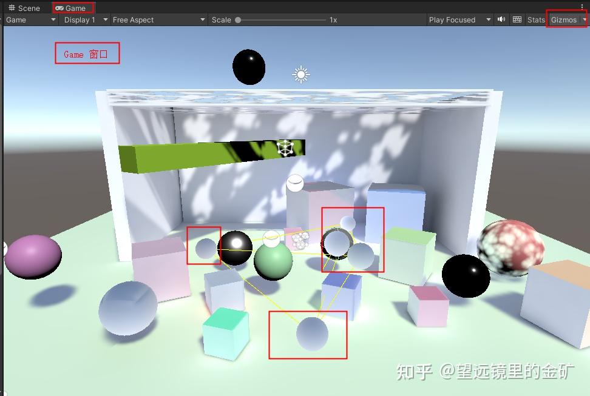
Task: Open the Game view type dropdown
Action: [x=31, y=20]
